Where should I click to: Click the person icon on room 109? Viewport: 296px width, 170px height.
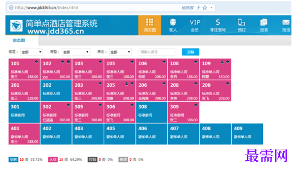pos(222,62)
